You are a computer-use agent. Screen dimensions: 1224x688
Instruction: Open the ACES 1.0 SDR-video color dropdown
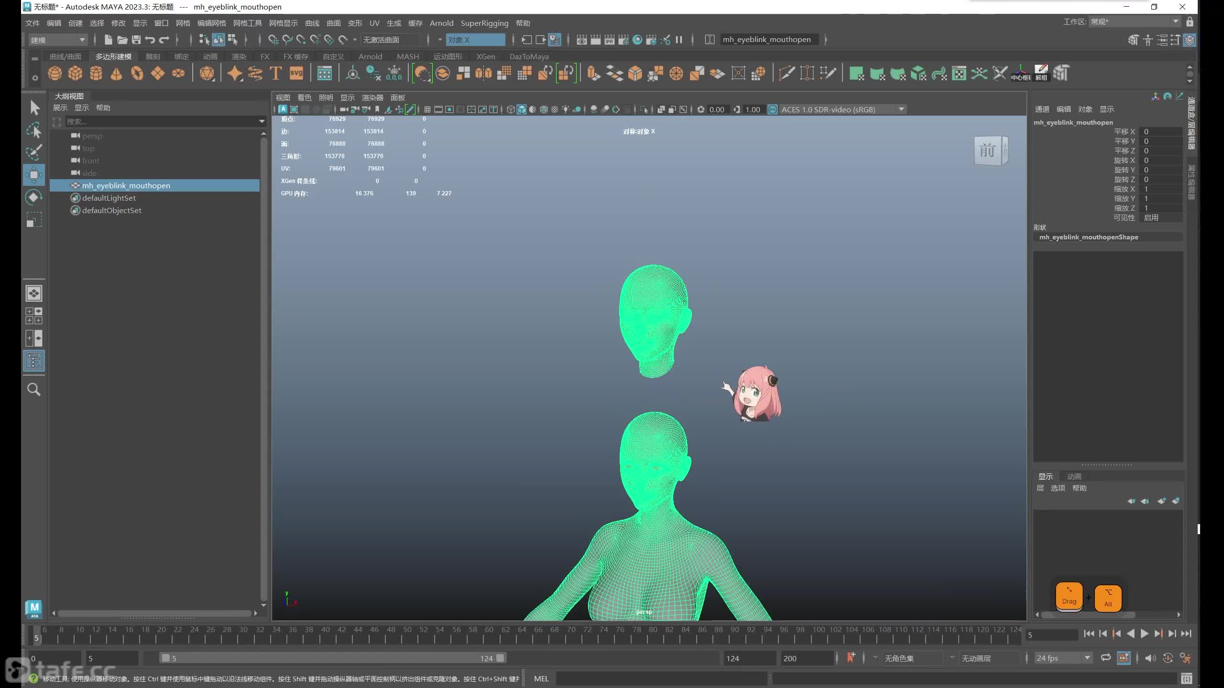842,109
